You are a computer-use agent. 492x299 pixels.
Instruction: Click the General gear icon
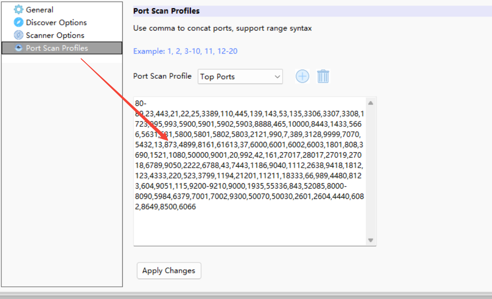pyautogui.click(x=19, y=9)
